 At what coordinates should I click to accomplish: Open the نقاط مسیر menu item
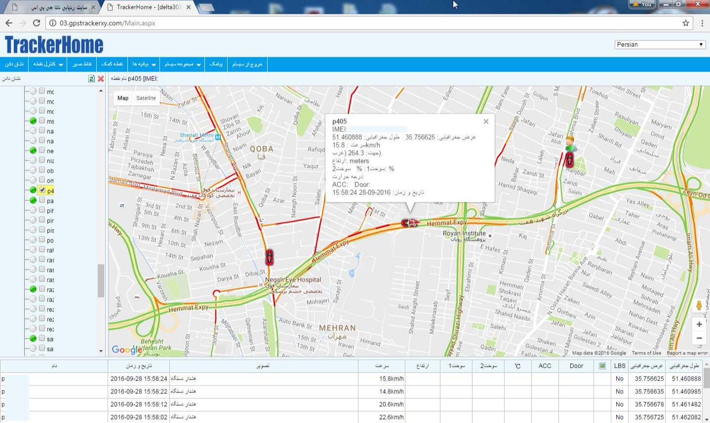coord(82,64)
